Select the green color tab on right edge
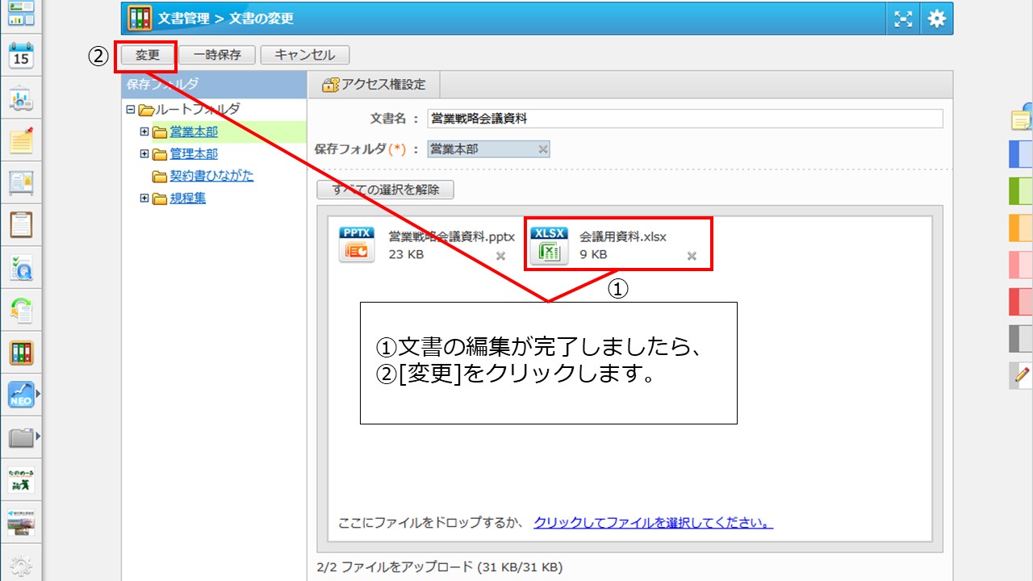The width and height of the screenshot is (1033, 581). pos(1022,190)
